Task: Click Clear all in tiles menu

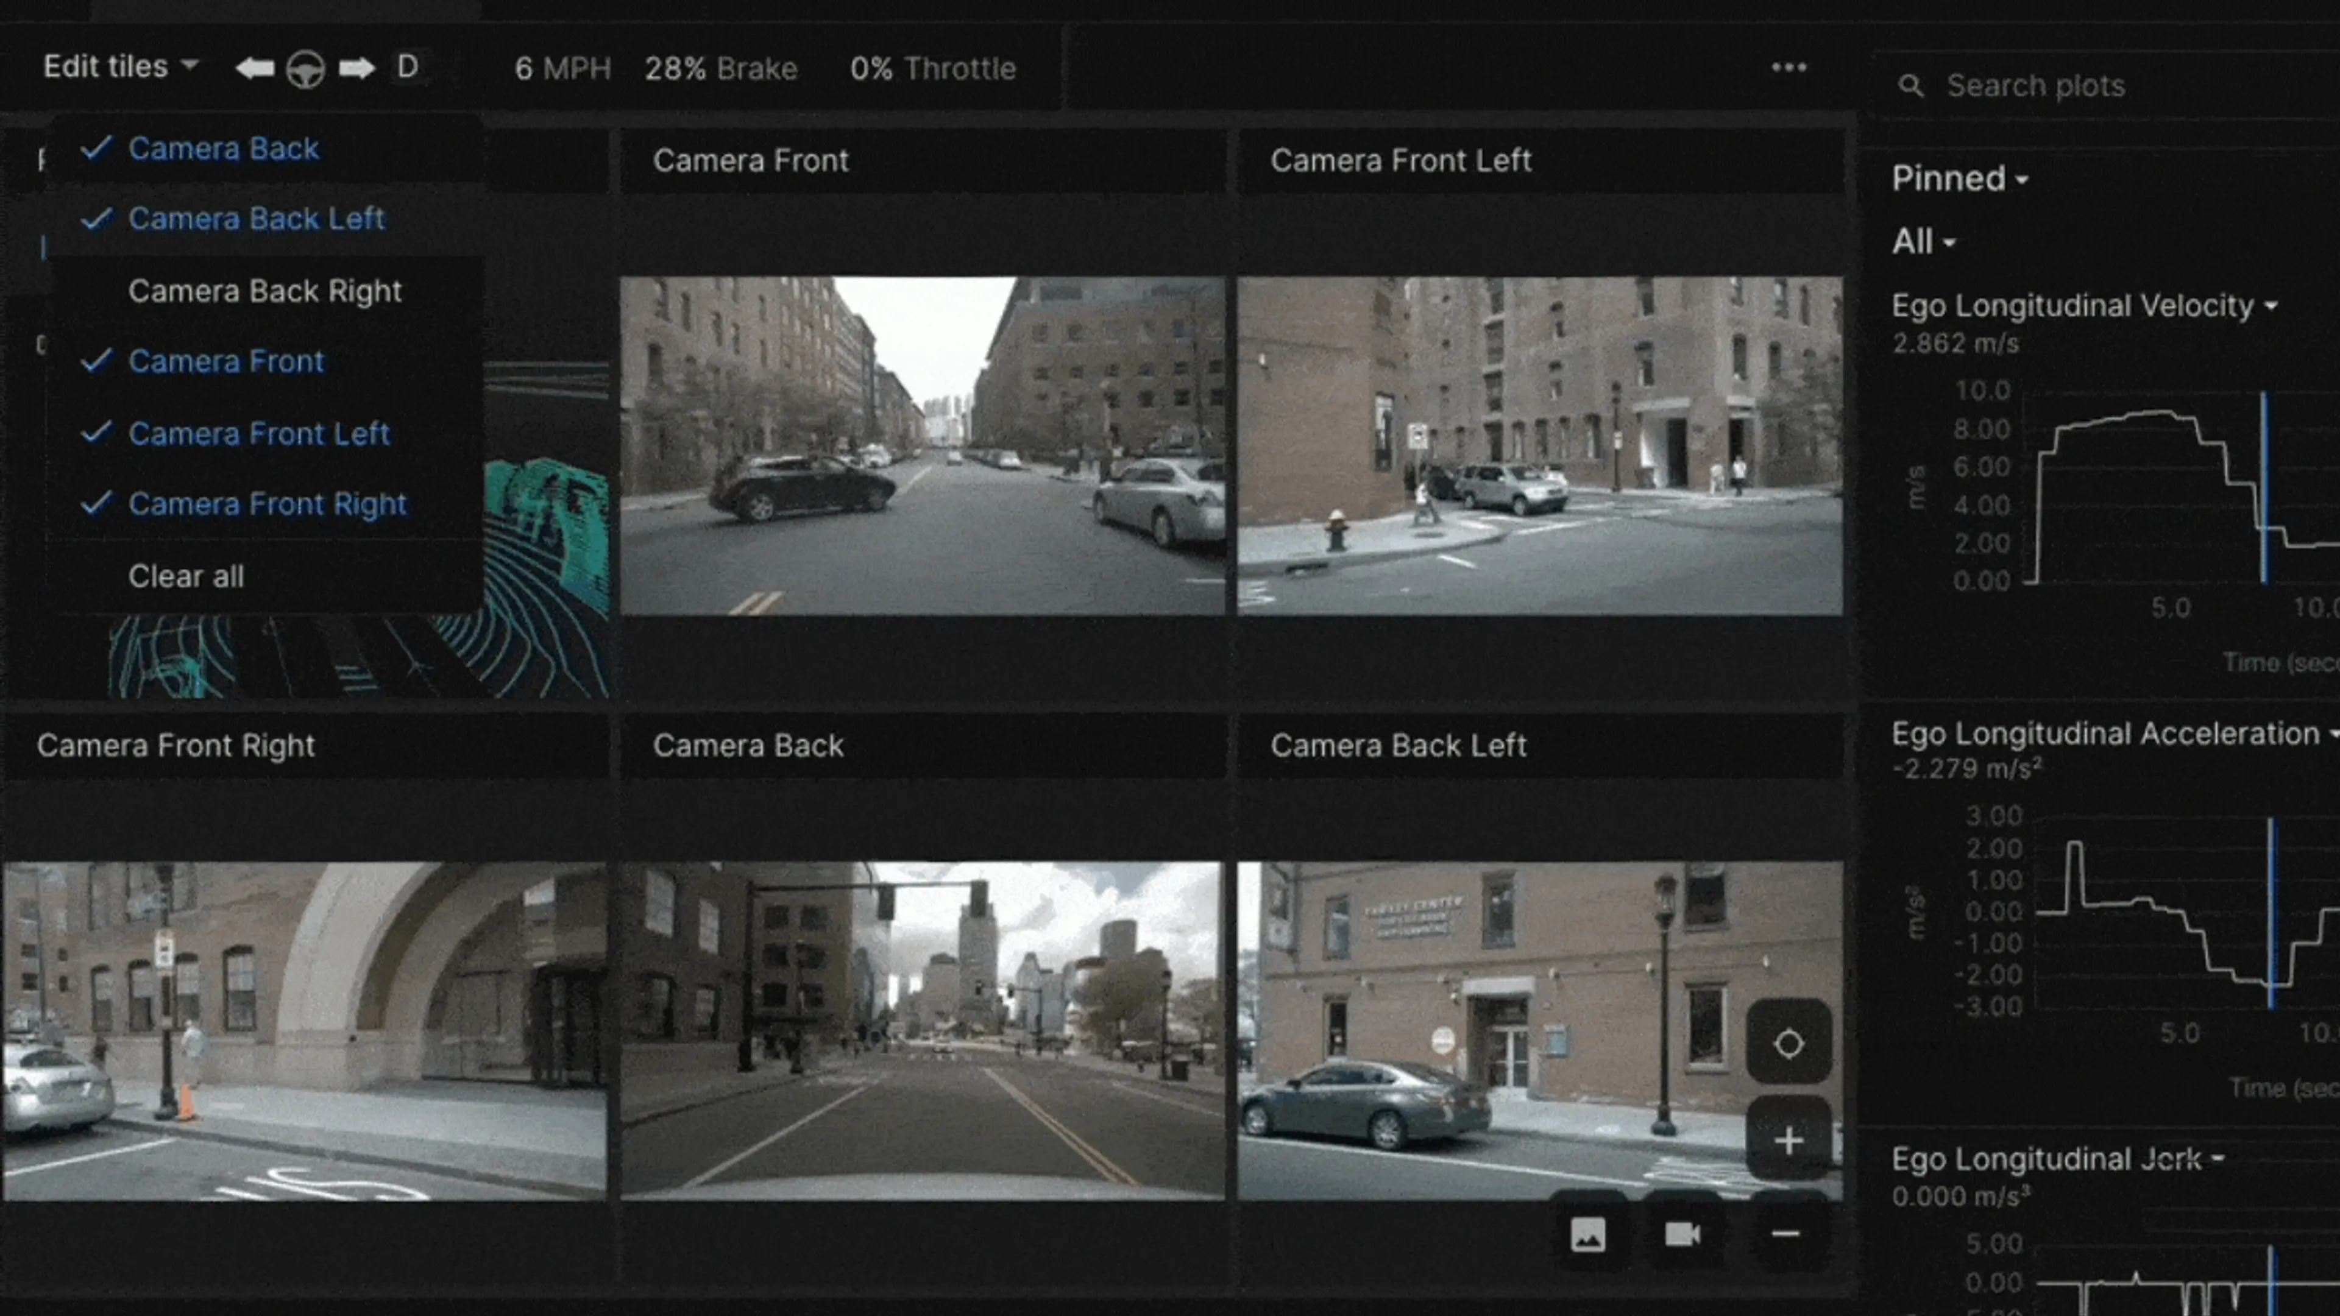Action: 186,577
